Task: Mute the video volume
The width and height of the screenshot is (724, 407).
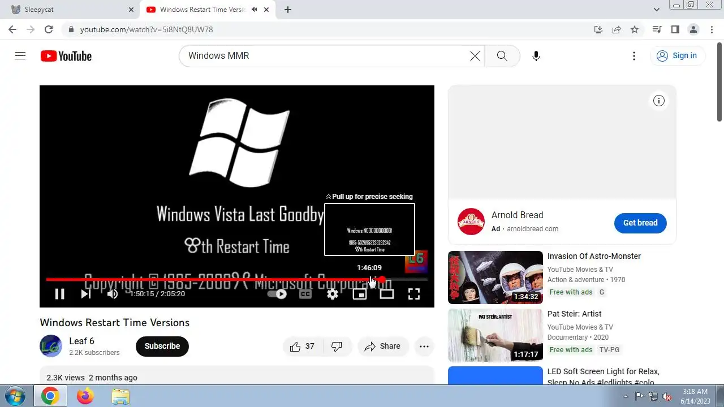Action: tap(113, 294)
